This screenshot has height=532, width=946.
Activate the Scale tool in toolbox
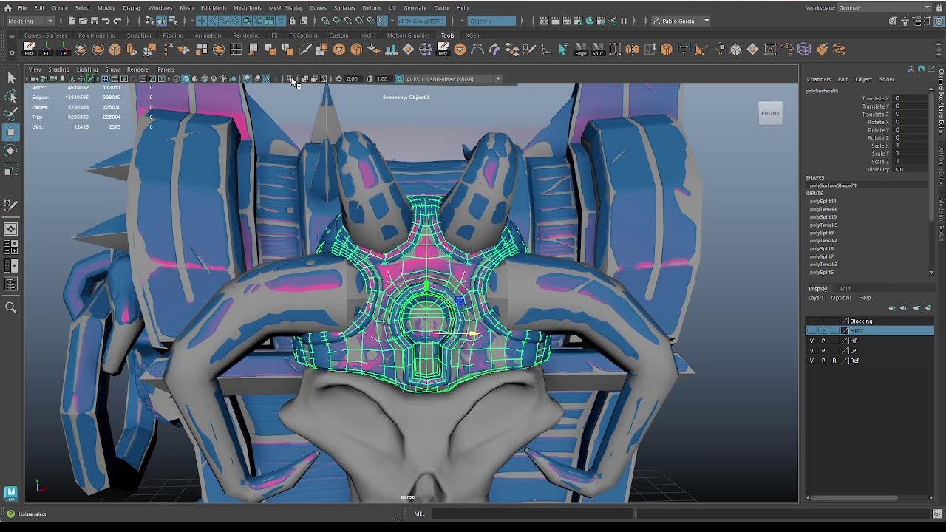pos(11,170)
